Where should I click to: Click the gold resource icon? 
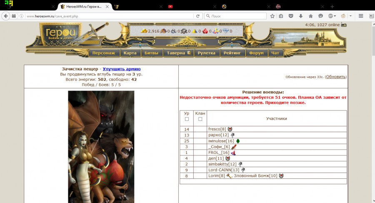144,31
